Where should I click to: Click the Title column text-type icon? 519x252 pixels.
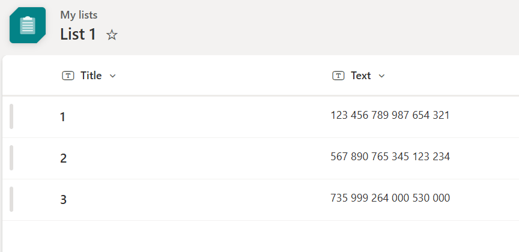point(68,76)
